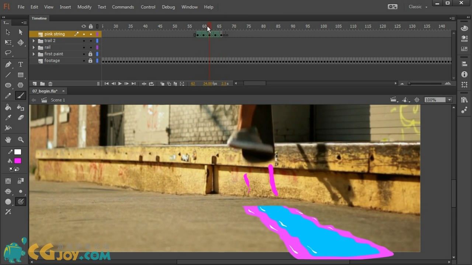472x265 pixels.
Task: Select the Rectangle tool
Action: click(21, 75)
